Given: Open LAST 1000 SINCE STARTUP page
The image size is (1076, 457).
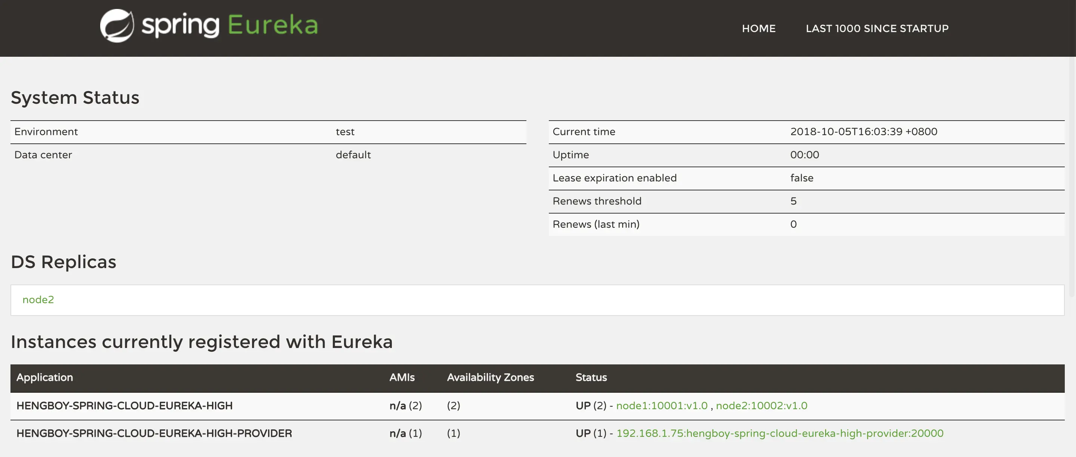Looking at the screenshot, I should (x=877, y=28).
